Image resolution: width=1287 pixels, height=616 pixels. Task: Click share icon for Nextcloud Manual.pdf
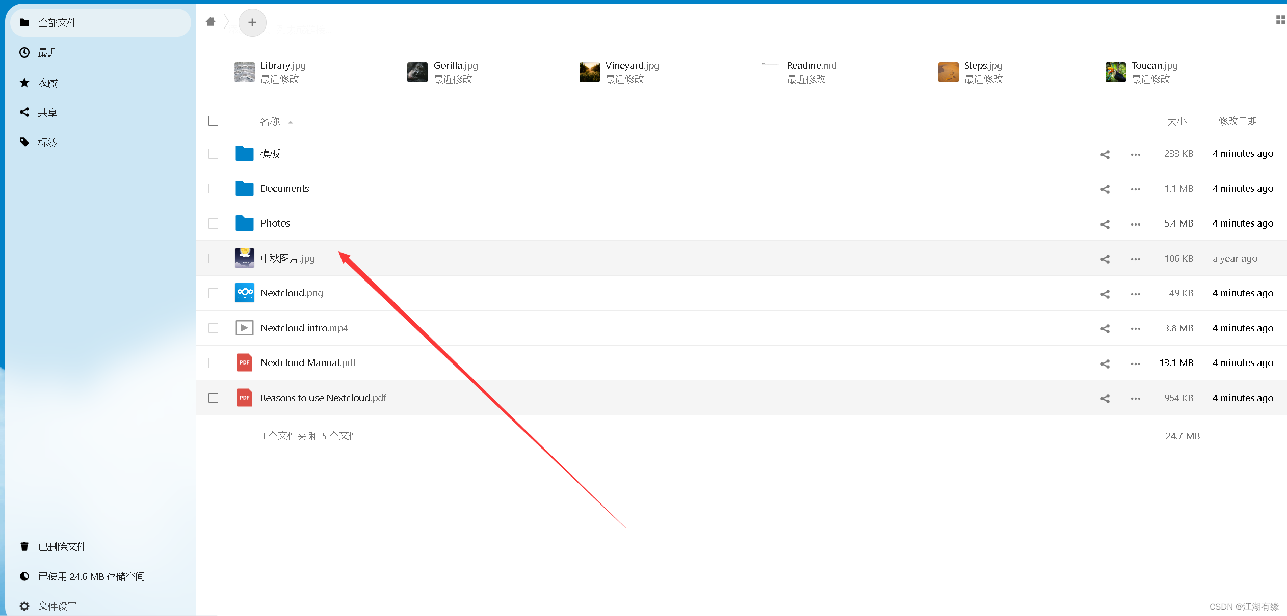click(x=1105, y=363)
